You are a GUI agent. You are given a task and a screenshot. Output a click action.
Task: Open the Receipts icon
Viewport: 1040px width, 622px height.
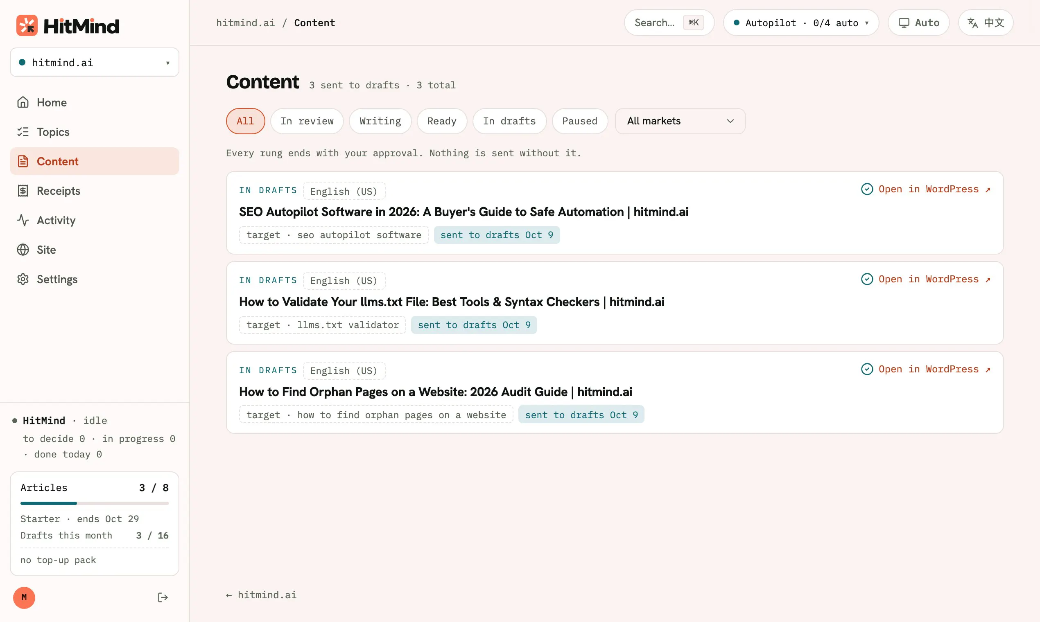click(23, 191)
